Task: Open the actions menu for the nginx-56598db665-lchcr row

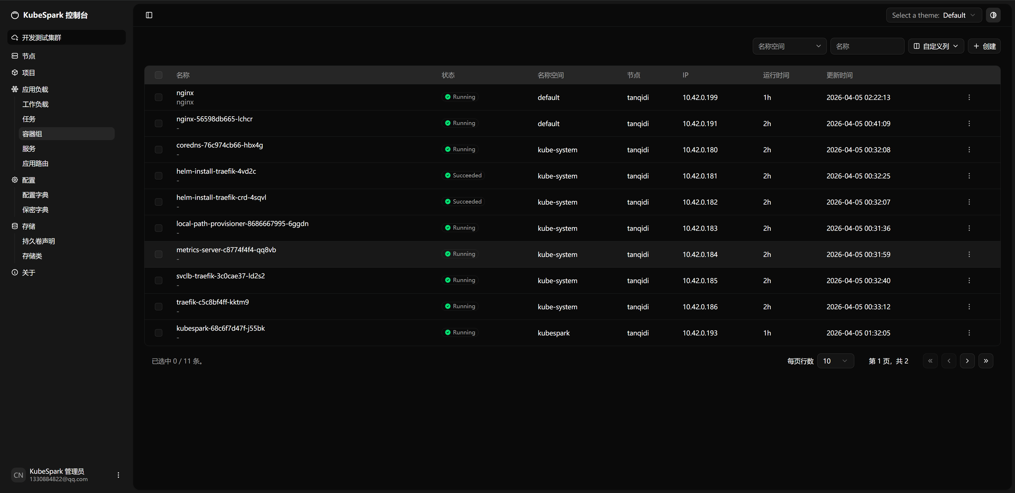Action: pos(969,123)
